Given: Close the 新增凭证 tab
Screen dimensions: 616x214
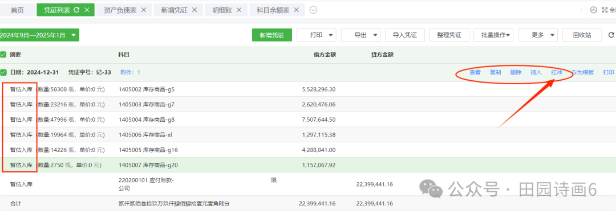Looking at the screenshot, I should [194, 10].
